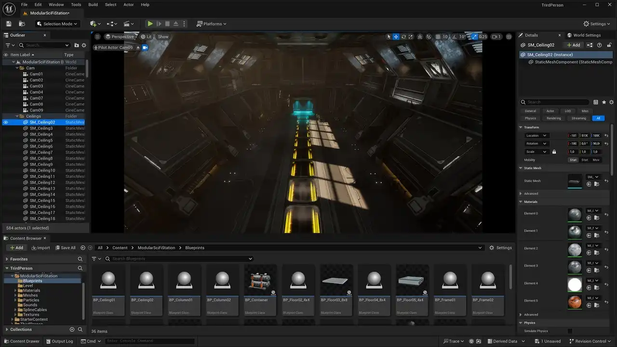Viewport: 617px width, 347px height.
Task: Open the Platforms dropdown
Action: coord(212,24)
